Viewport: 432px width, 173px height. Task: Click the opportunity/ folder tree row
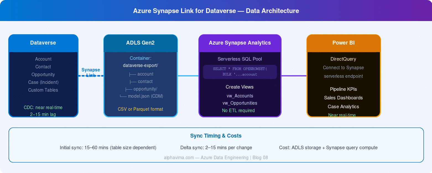[141, 89]
